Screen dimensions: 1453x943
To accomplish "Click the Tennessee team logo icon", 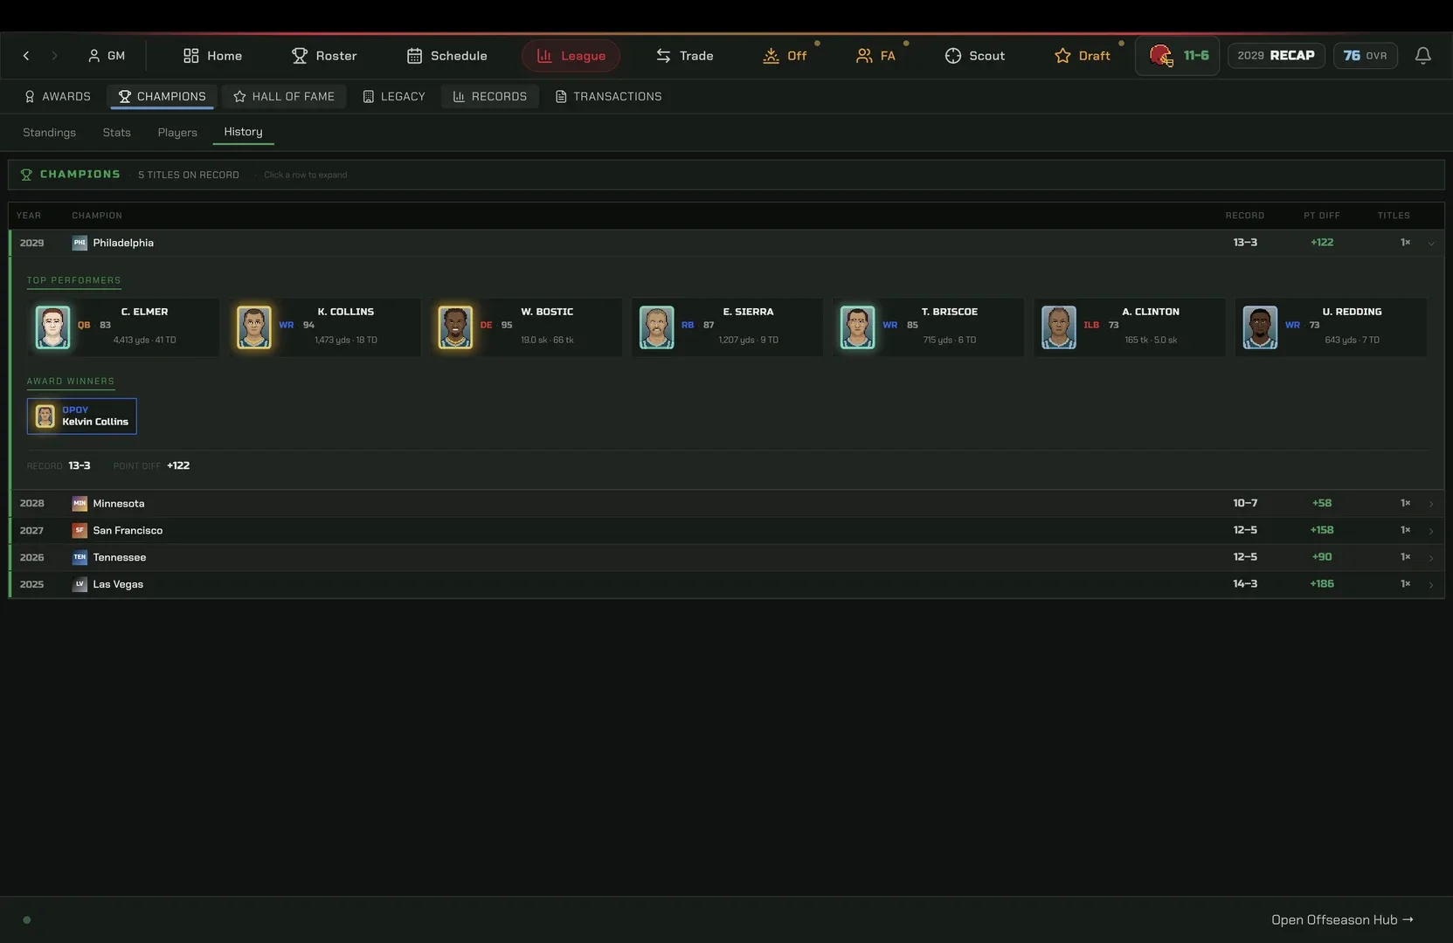I will click(x=80, y=557).
